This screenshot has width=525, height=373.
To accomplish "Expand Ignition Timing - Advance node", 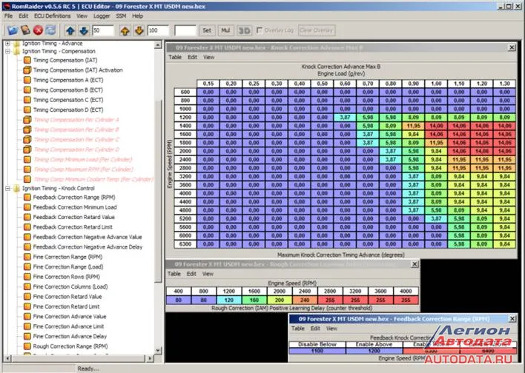I will pos(7,44).
